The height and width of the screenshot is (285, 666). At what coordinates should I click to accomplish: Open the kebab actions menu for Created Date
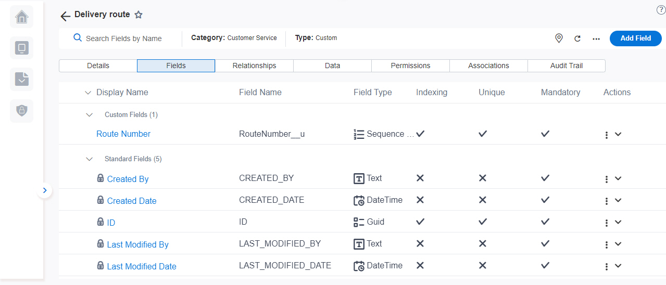pos(607,201)
